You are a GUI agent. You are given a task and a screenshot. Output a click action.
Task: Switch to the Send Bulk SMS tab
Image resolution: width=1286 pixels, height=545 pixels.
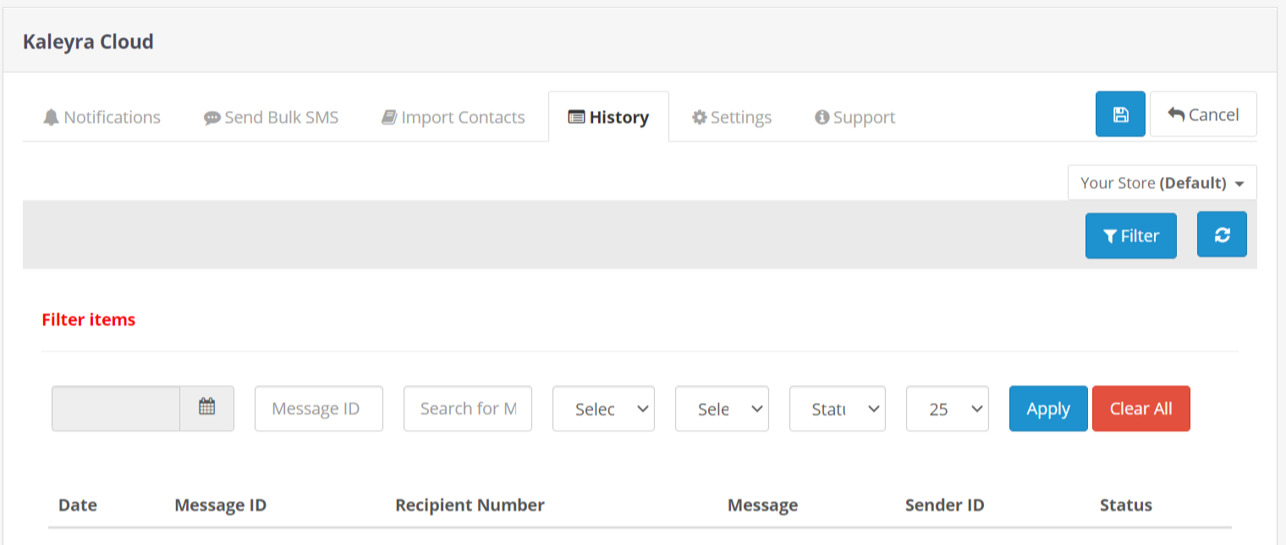coord(271,117)
